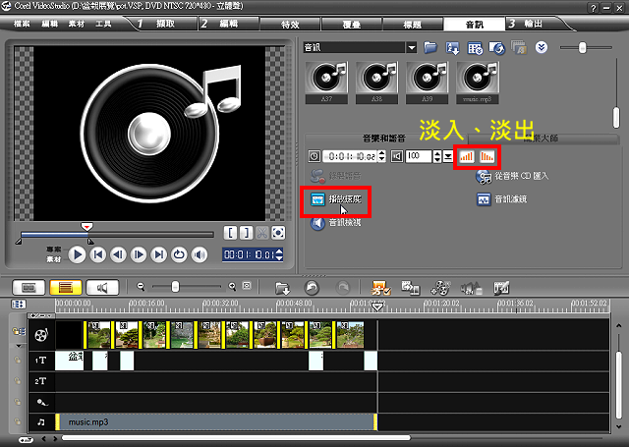This screenshot has width=629, height=447.
Task: Click the sort library A-Z icon
Action: pos(452,48)
